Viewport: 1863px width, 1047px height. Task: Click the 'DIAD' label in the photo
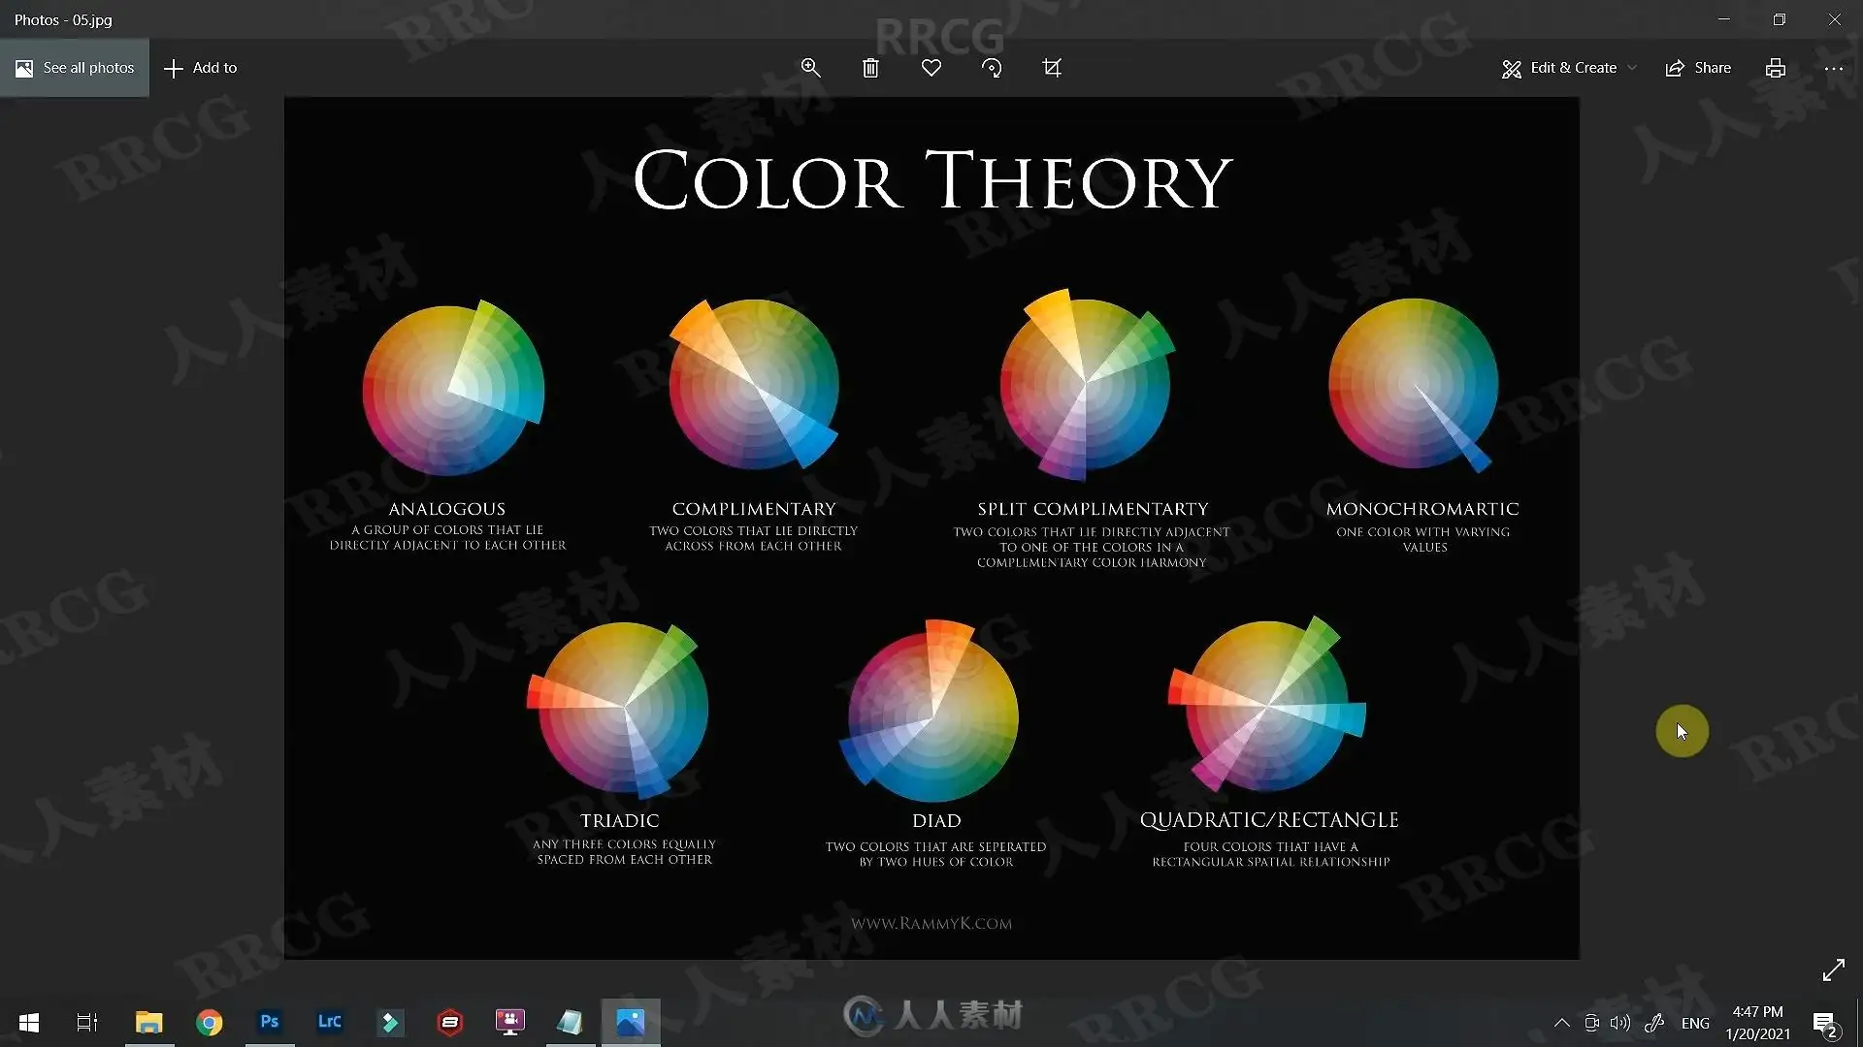(x=936, y=821)
